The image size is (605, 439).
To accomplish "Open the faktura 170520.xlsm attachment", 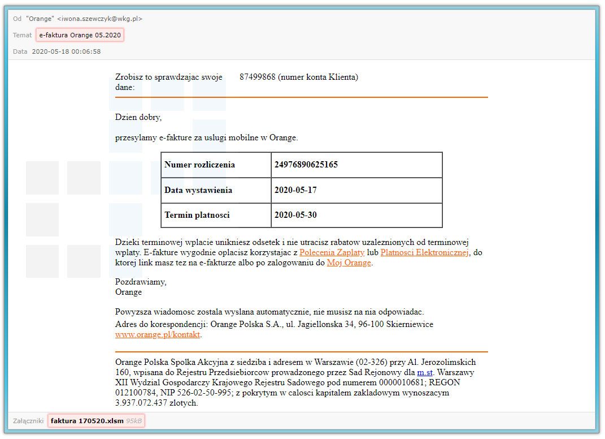I will pyautogui.click(x=96, y=421).
